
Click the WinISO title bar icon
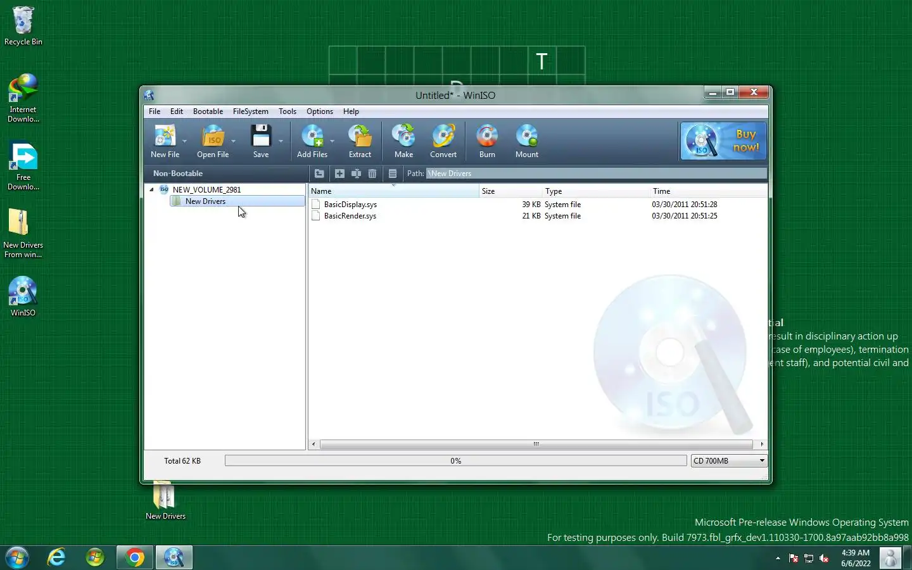(x=149, y=95)
